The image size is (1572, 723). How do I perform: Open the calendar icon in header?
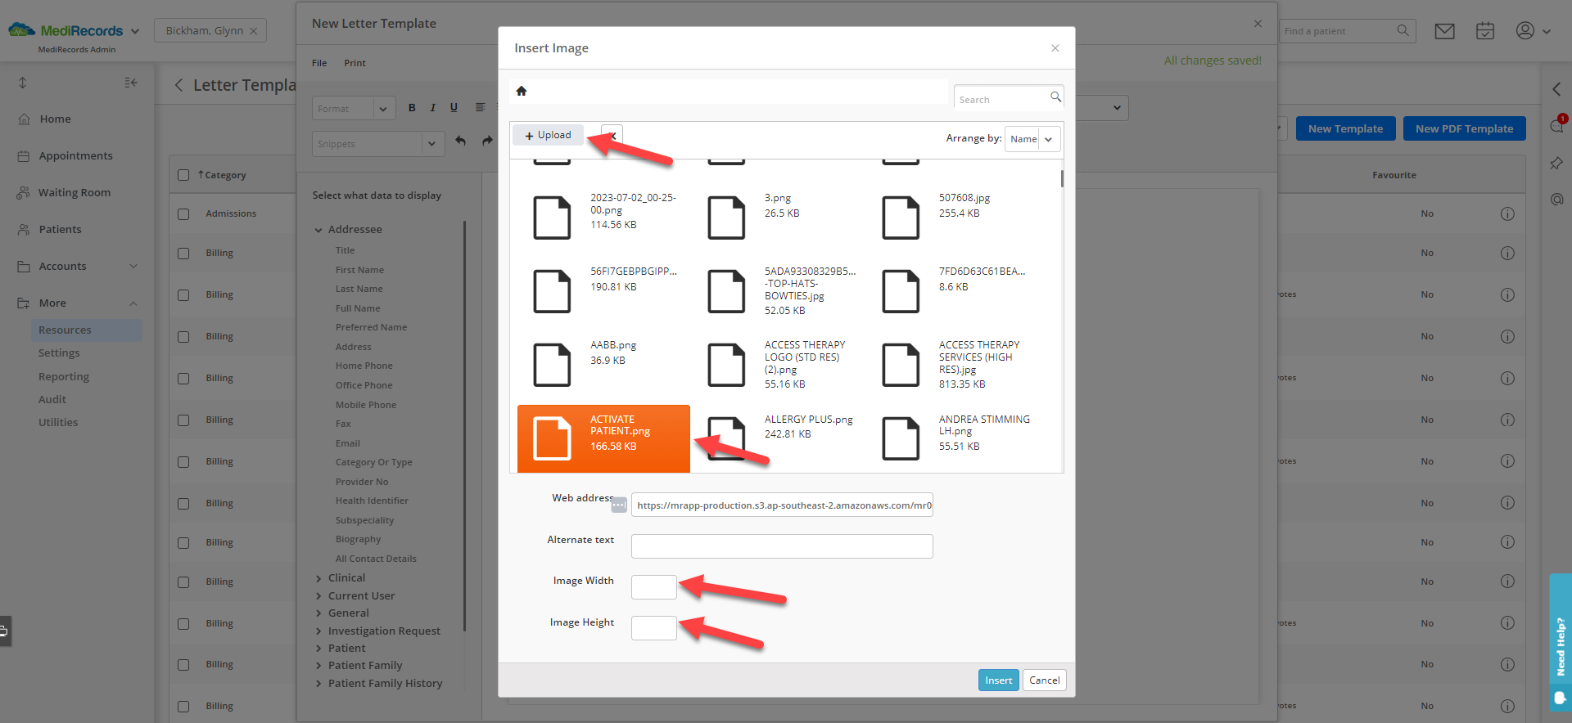[x=1485, y=31]
